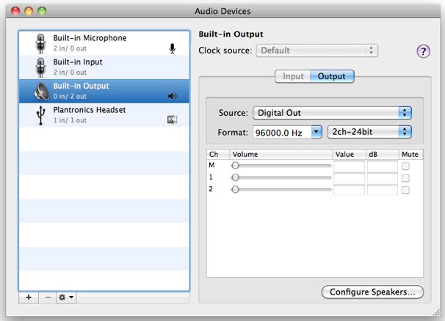Viewport: 445px width, 321px height.
Task: Minimize the Audio Devices window
Action: pos(29,11)
